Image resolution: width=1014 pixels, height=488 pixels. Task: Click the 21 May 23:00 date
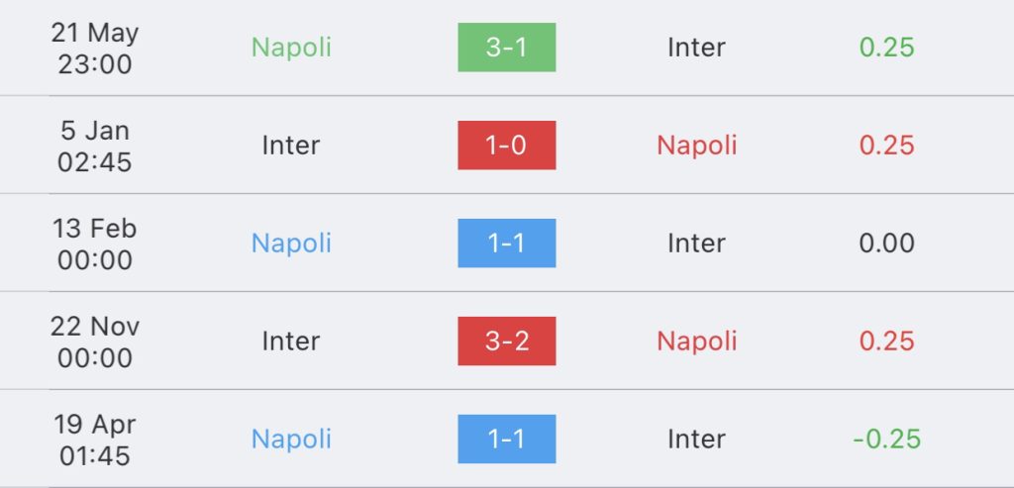[95, 49]
